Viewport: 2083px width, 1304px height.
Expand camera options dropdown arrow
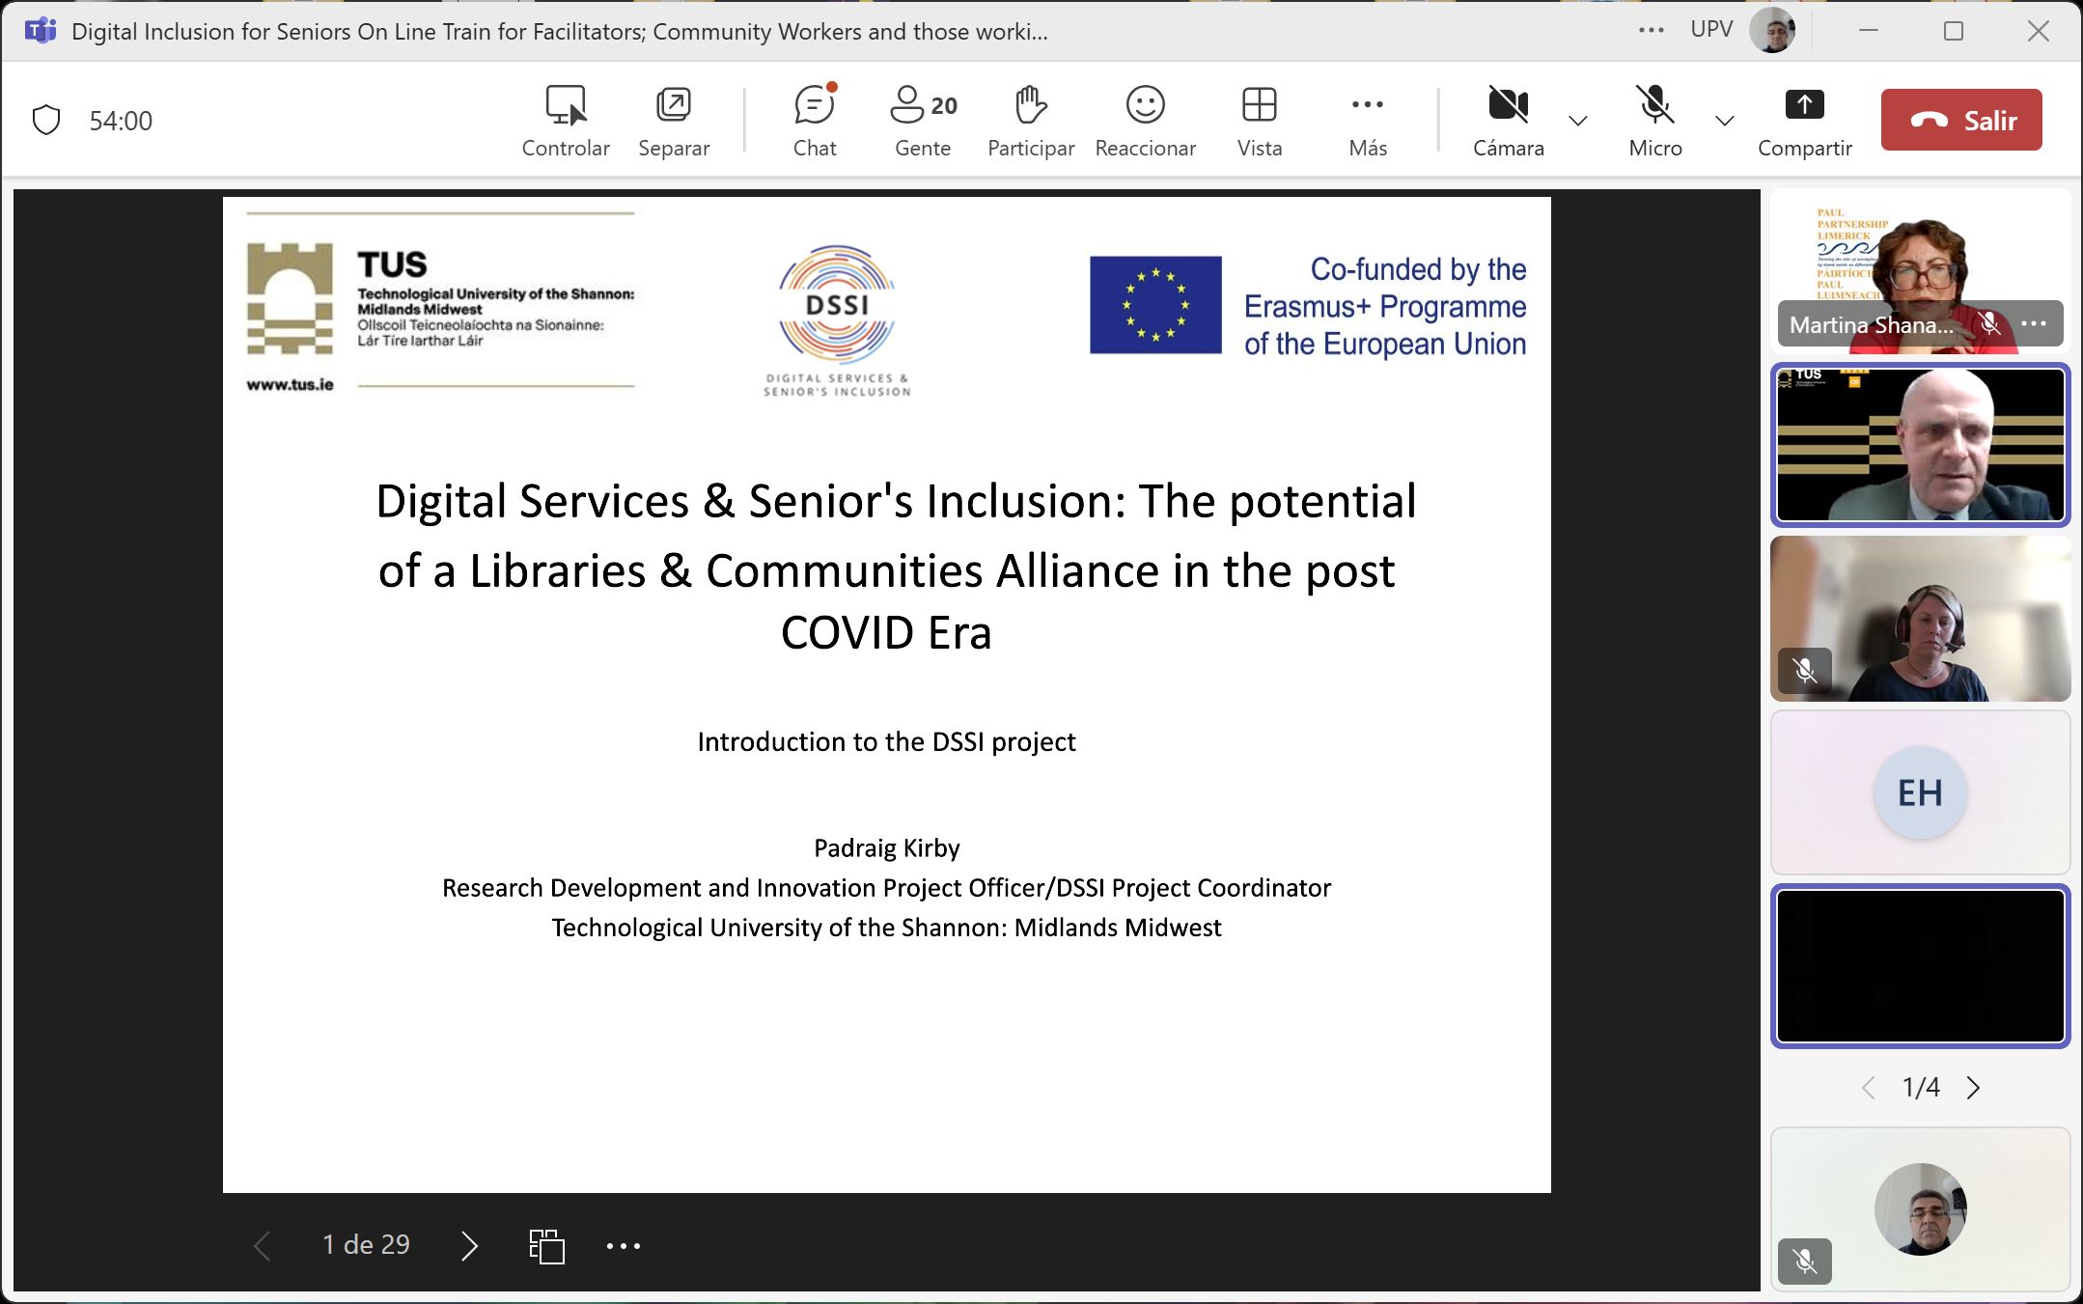click(x=1578, y=121)
